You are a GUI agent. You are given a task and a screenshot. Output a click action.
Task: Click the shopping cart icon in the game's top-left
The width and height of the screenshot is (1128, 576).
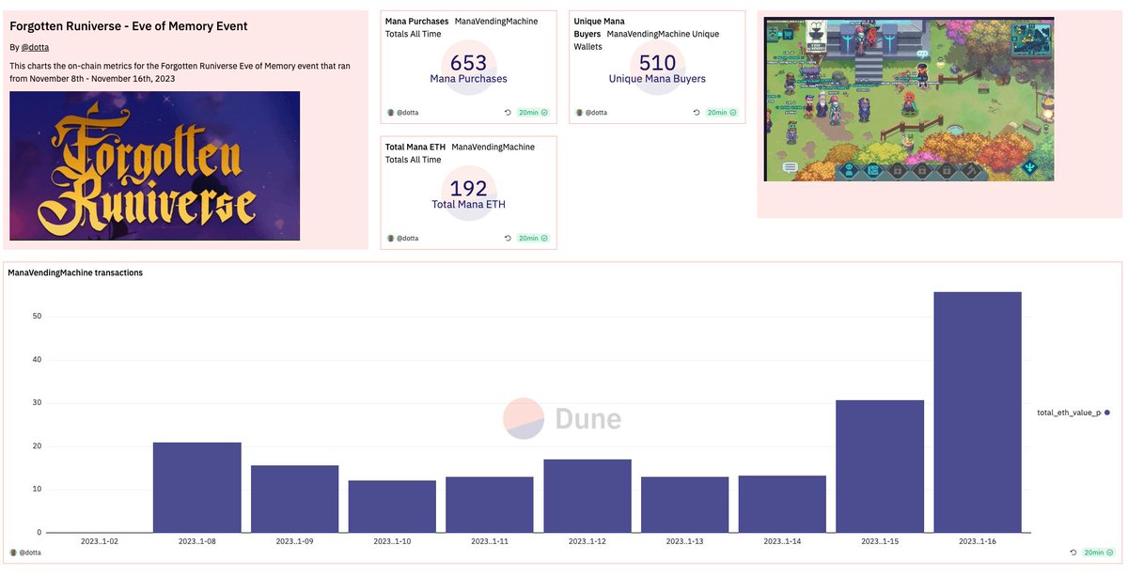coord(788,33)
